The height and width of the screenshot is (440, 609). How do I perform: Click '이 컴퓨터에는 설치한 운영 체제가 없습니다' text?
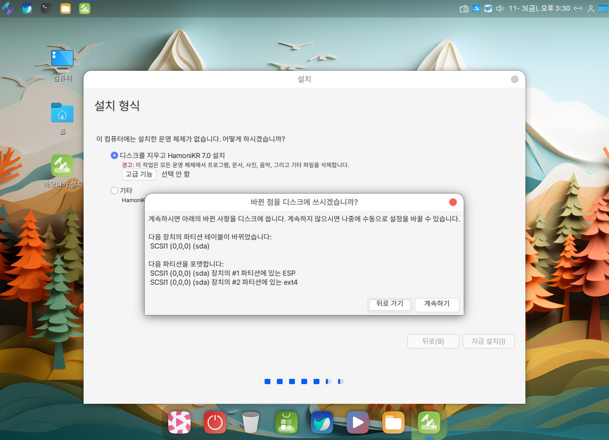158,139
